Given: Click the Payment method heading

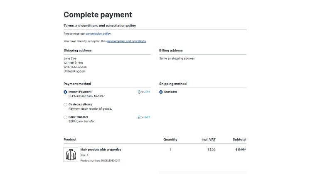Looking at the screenshot, I should (77, 84).
